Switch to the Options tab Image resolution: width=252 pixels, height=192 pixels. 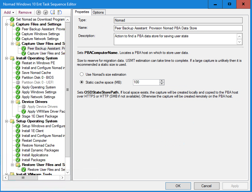coord(98,12)
